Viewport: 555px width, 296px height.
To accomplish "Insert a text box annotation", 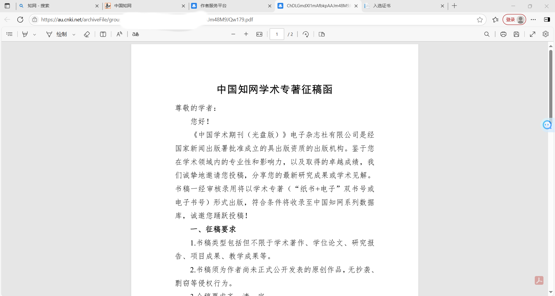I will click(103, 34).
